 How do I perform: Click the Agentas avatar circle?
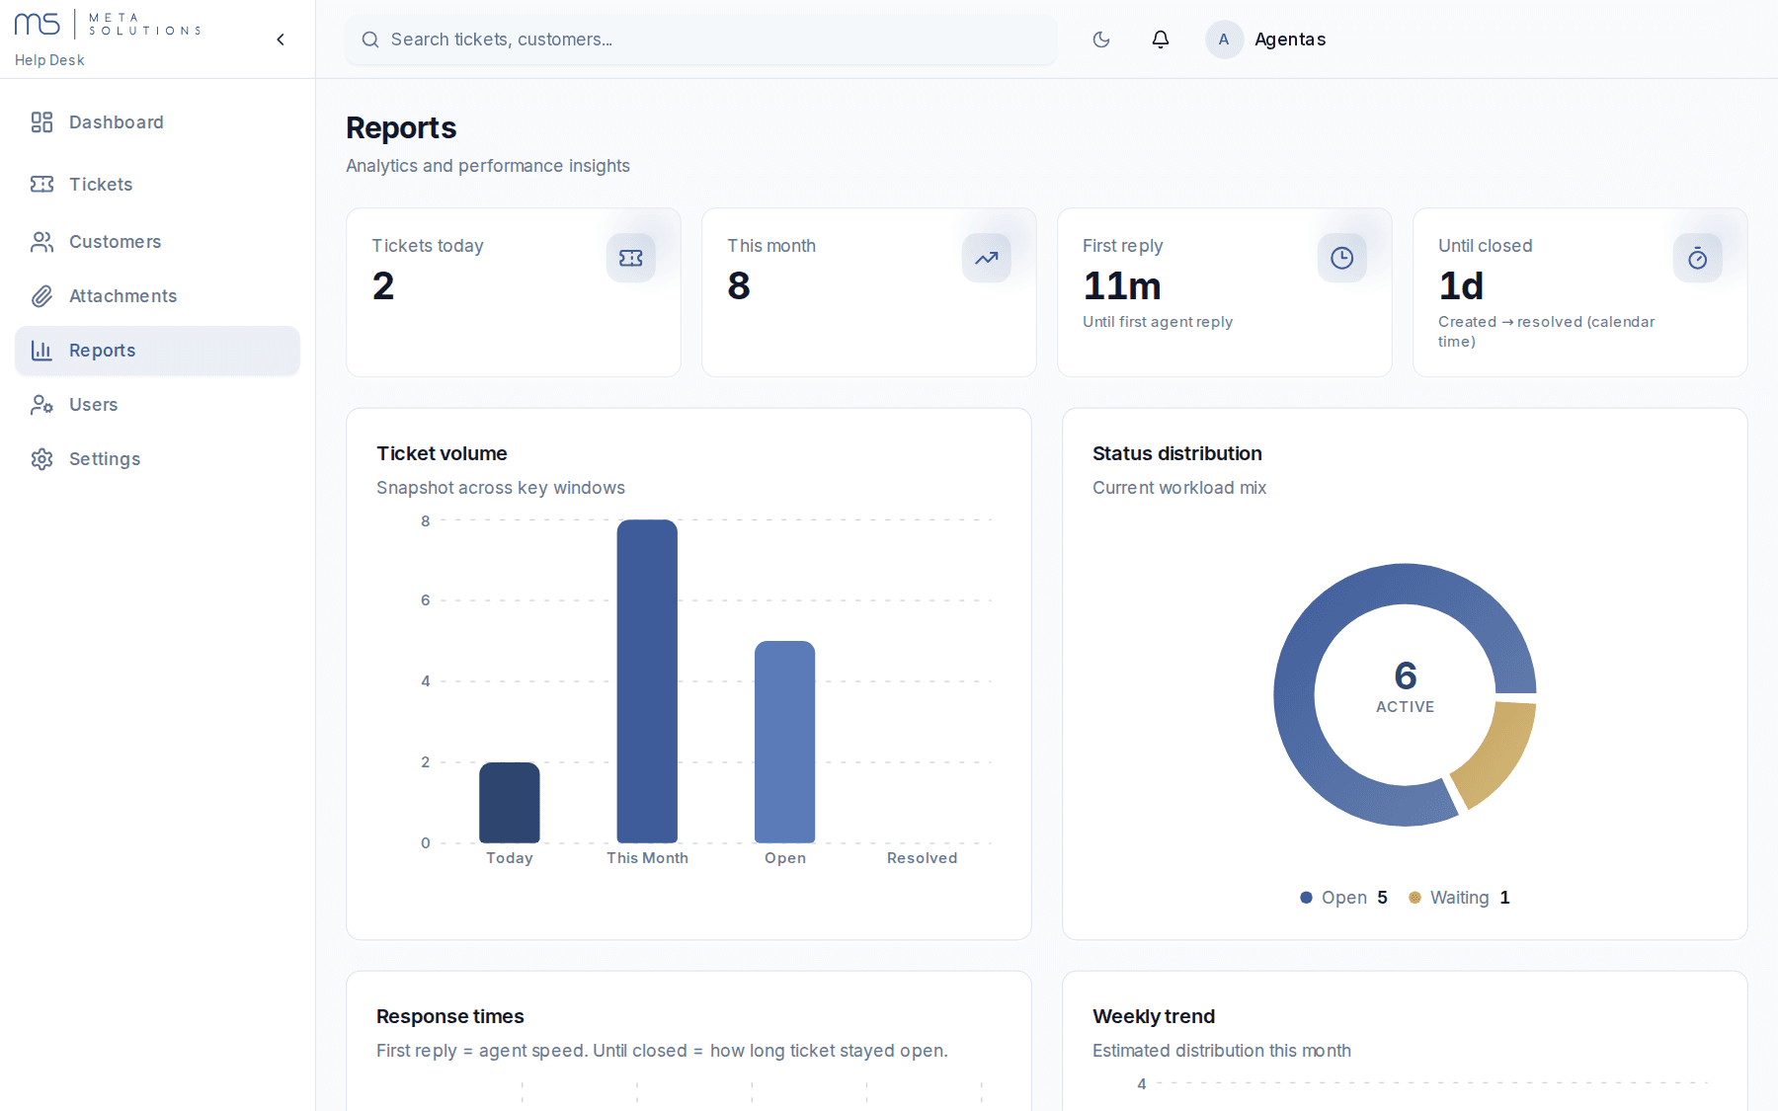pyautogui.click(x=1224, y=40)
